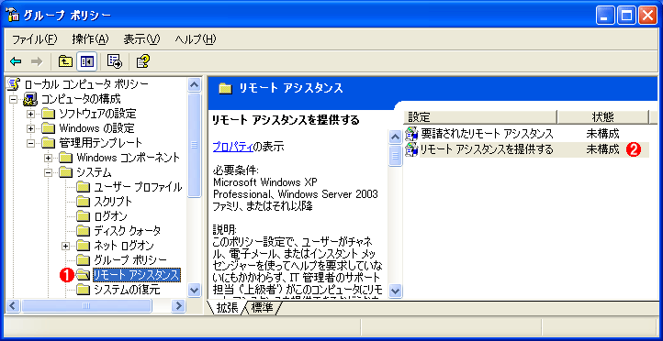Image resolution: width=663 pixels, height=341 pixels.
Task: Select the ログオン tree item label
Action: [110, 216]
